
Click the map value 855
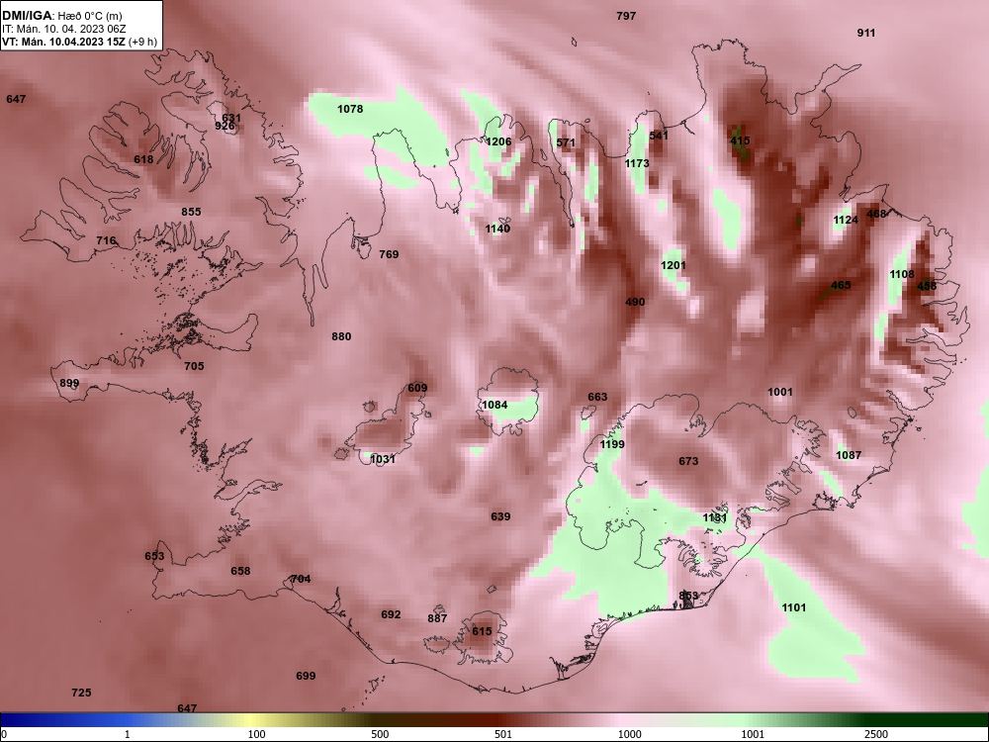coord(191,212)
